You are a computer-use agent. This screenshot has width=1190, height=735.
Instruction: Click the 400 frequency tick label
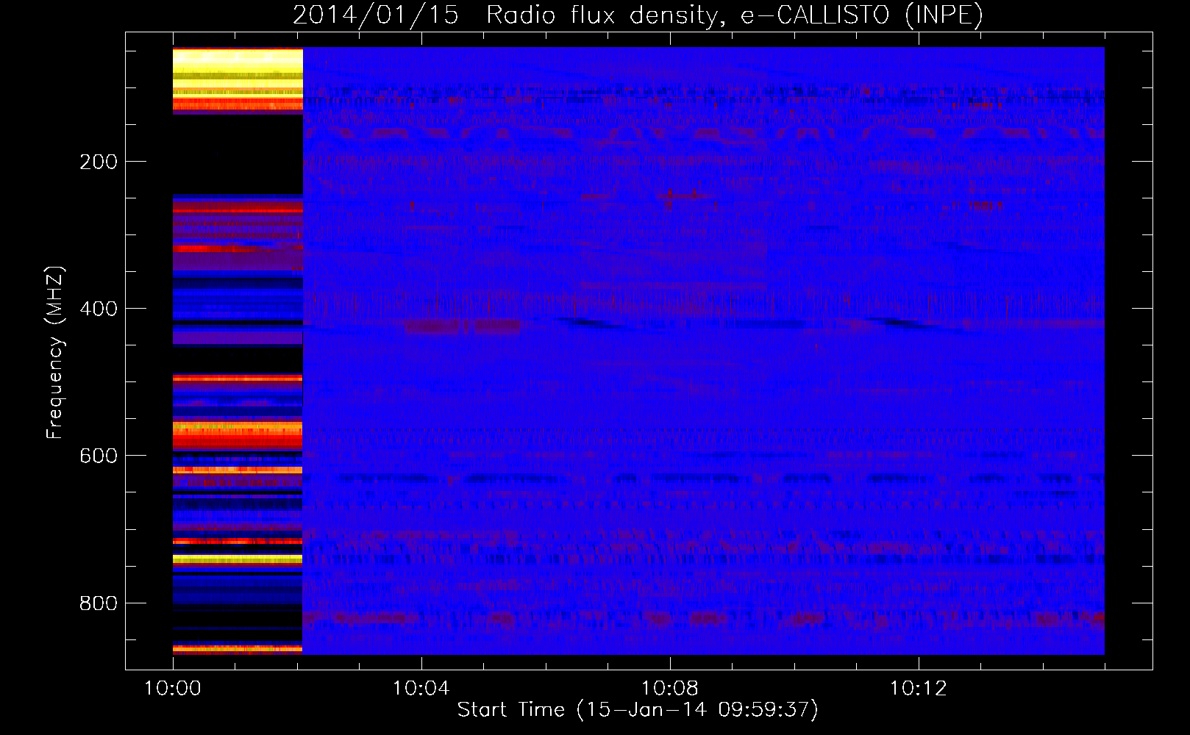99,309
